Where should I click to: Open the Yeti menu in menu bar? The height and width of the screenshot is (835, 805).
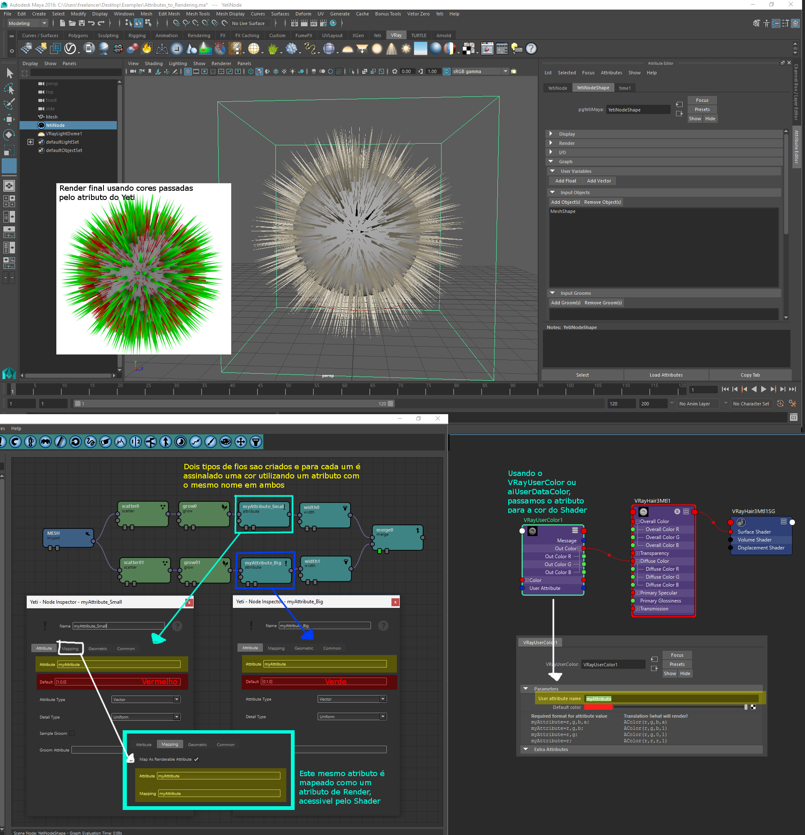(x=439, y=14)
